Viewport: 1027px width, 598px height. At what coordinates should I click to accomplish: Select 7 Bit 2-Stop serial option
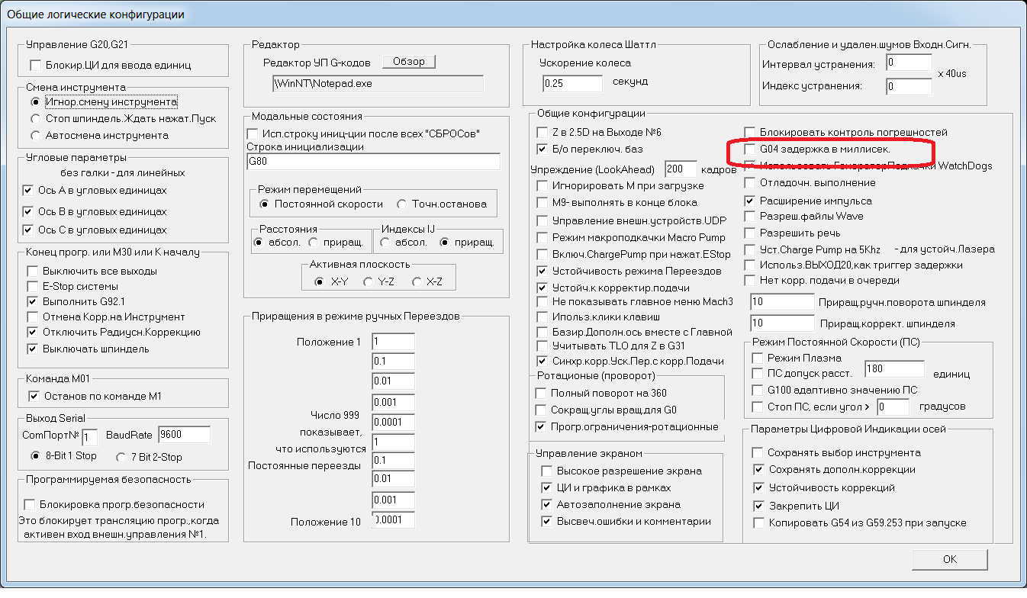[x=121, y=457]
